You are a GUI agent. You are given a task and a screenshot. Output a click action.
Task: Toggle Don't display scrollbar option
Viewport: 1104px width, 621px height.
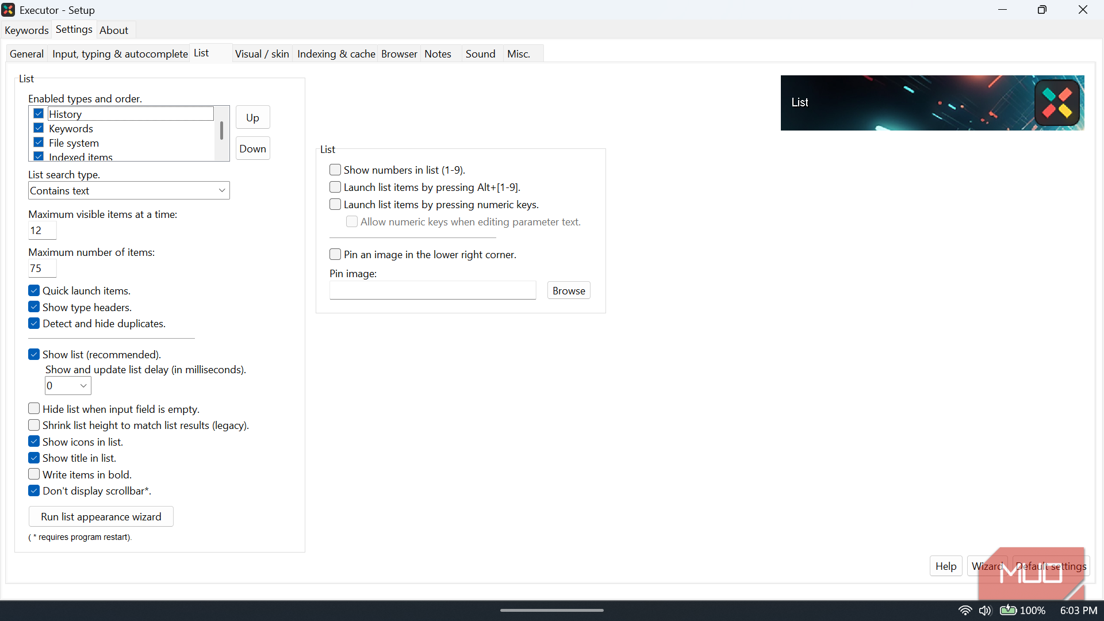point(34,491)
